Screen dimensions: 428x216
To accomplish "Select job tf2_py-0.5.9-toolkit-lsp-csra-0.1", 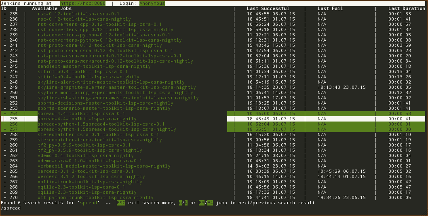I will pyautogui.click(x=84, y=145).
